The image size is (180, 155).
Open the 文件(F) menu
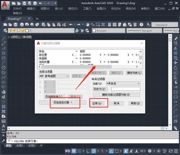coord(17,9)
